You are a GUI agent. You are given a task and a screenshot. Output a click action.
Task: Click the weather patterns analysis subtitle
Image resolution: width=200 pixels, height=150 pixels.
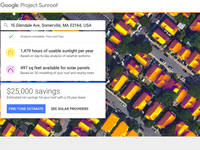pos(55,56)
